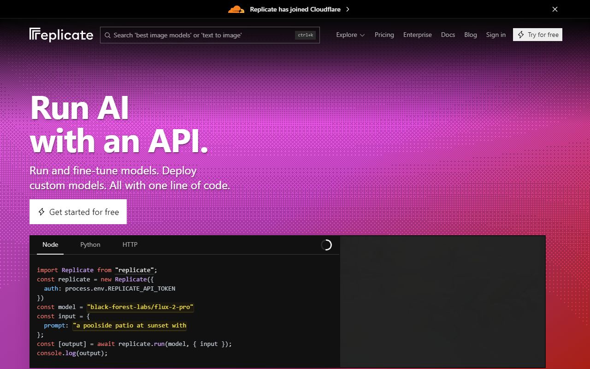Open the Pricing page
The height and width of the screenshot is (369, 590).
[384, 35]
